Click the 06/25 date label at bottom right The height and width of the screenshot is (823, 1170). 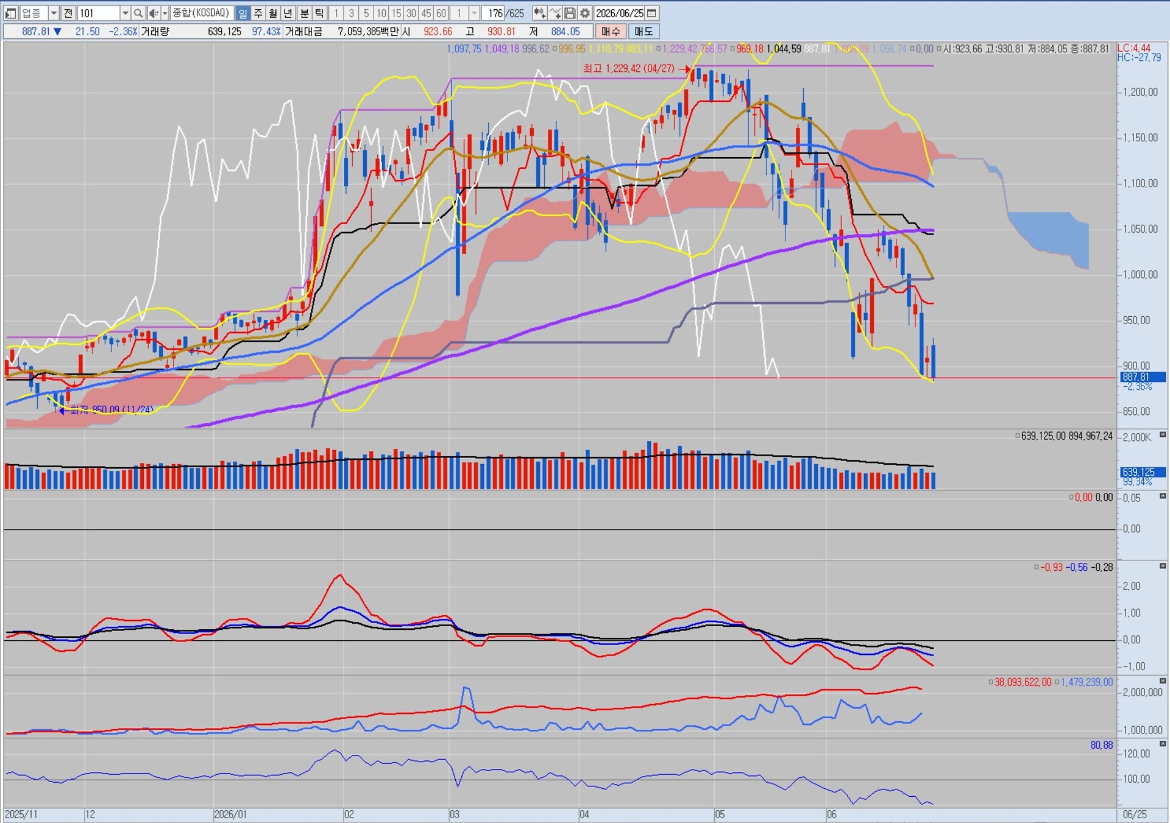(1135, 814)
